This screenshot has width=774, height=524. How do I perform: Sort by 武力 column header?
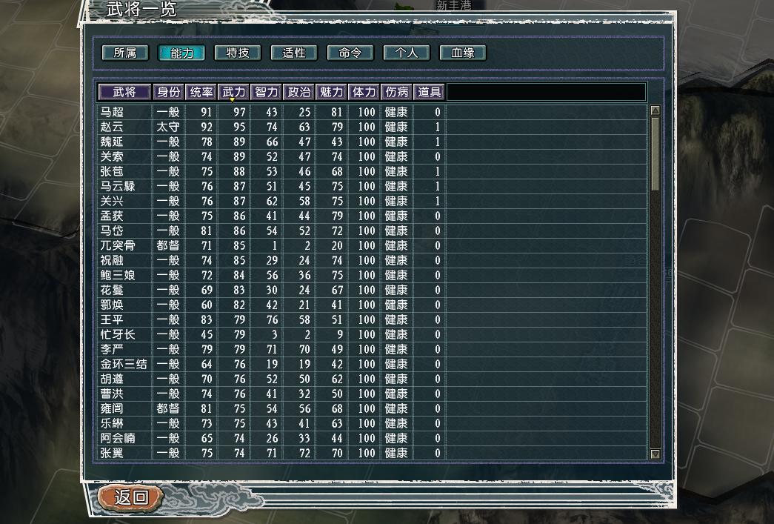tap(233, 92)
